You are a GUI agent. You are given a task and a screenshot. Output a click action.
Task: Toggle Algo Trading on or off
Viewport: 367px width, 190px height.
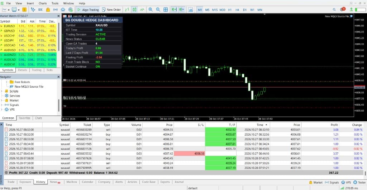(x=88, y=10)
